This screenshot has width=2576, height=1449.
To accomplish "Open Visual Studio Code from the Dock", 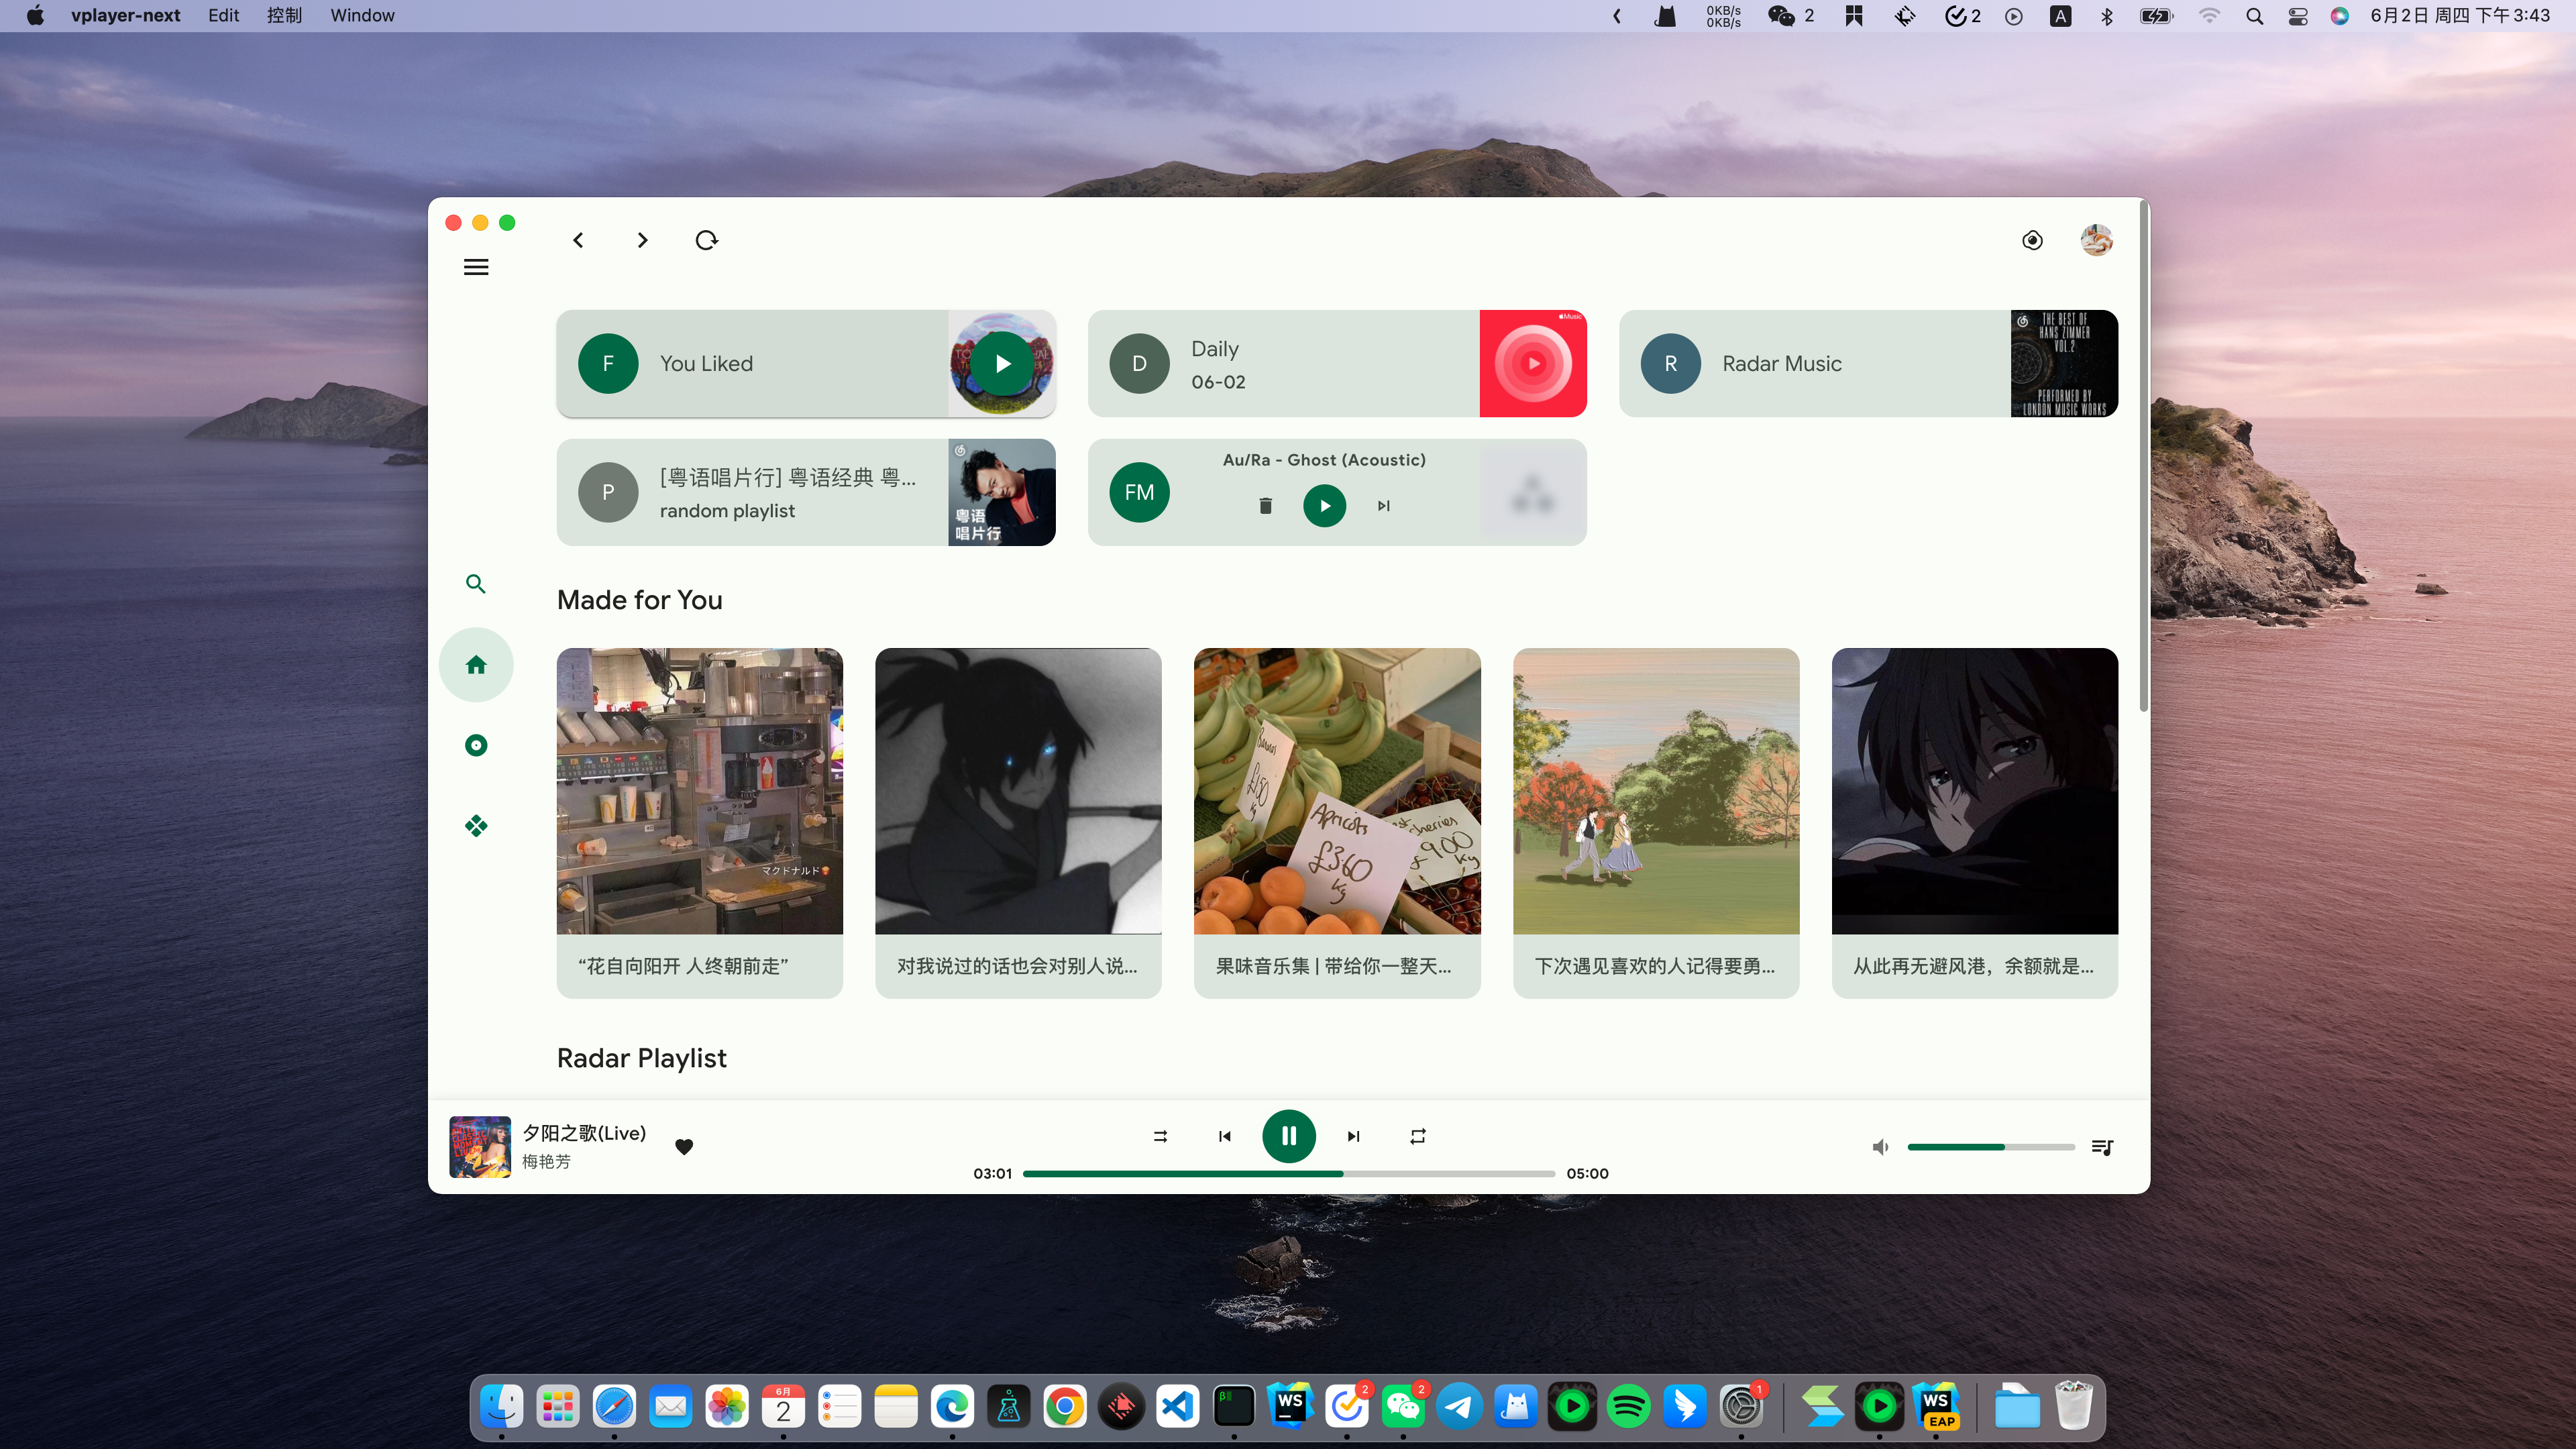I will pyautogui.click(x=1178, y=1407).
